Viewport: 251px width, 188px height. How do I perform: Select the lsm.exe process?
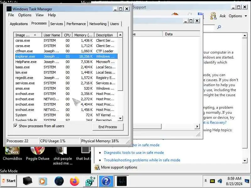click(x=66, y=72)
